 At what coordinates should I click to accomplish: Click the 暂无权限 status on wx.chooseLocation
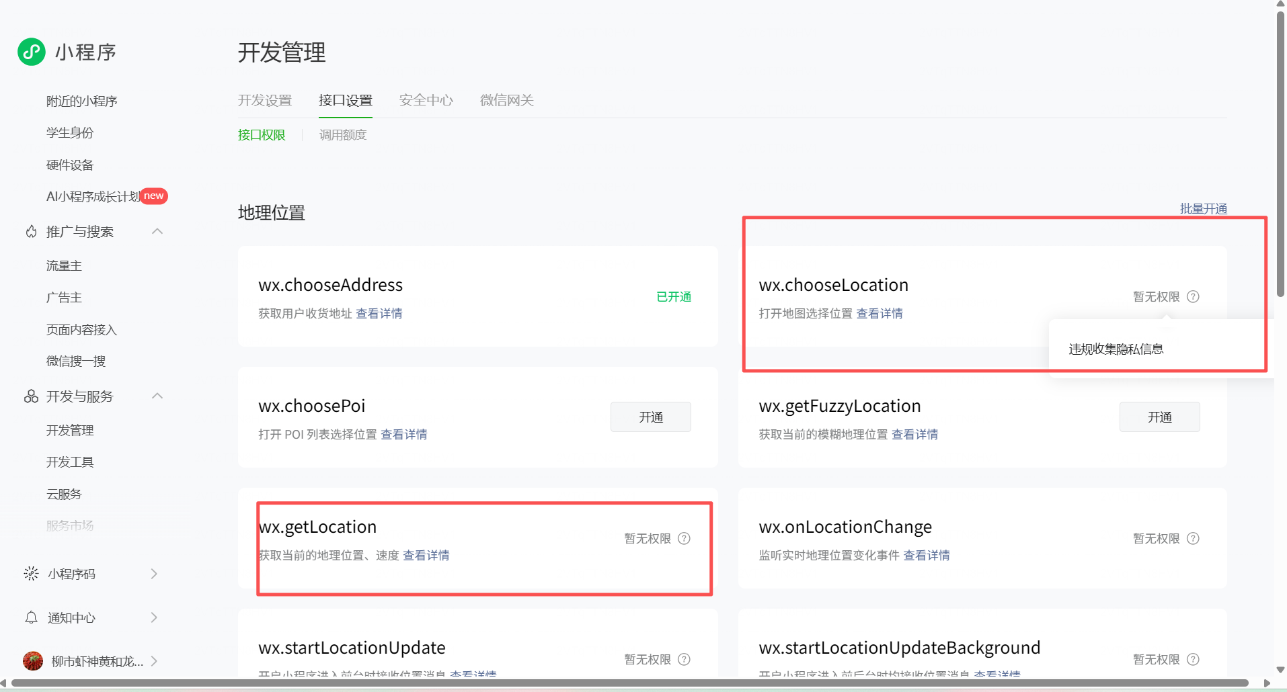(1157, 297)
